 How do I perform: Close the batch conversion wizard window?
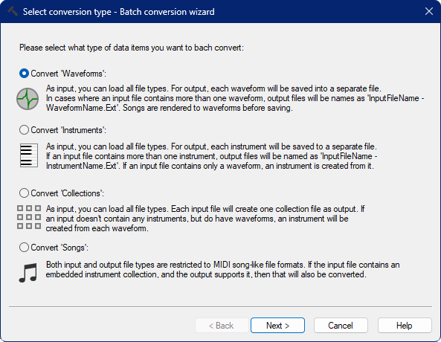click(429, 12)
